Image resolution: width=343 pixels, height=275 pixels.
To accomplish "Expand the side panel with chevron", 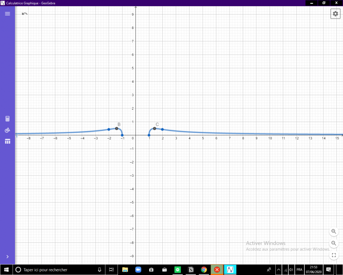I will click(7, 256).
